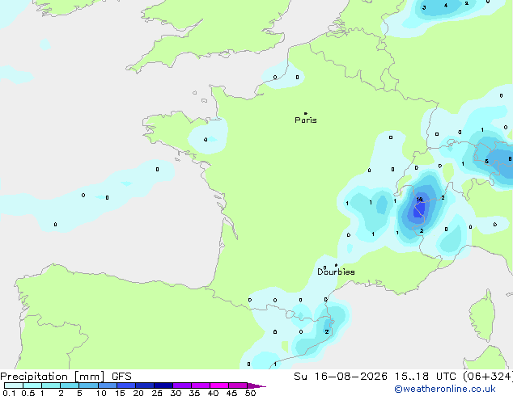The width and height of the screenshot is (513, 396).
Task: Click the legend tick label '20'
Action: (x=138, y=393)
